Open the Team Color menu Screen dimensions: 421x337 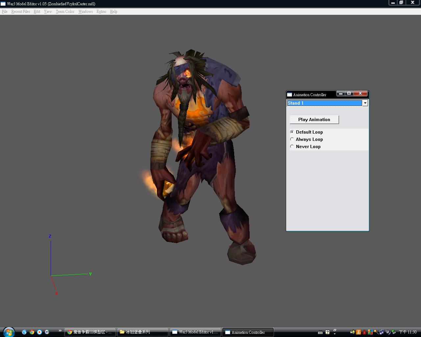coord(65,12)
